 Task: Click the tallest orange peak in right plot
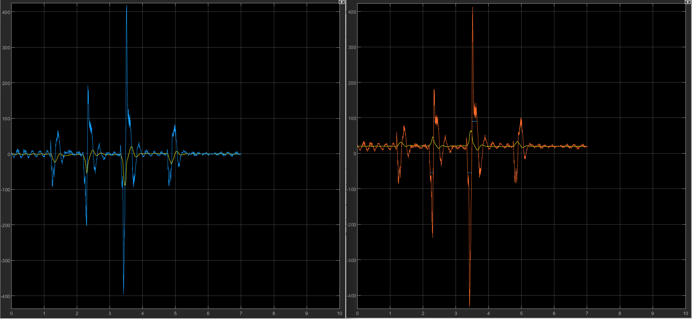[473, 8]
